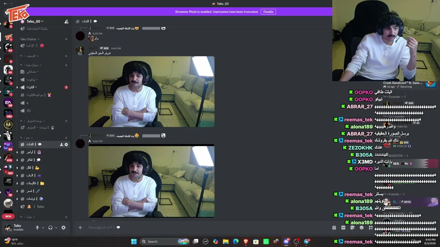Deafen audio with the headphones icon
The width and height of the screenshot is (440, 247).
[51, 227]
